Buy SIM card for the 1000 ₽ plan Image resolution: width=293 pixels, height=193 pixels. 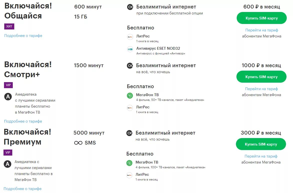261,77
